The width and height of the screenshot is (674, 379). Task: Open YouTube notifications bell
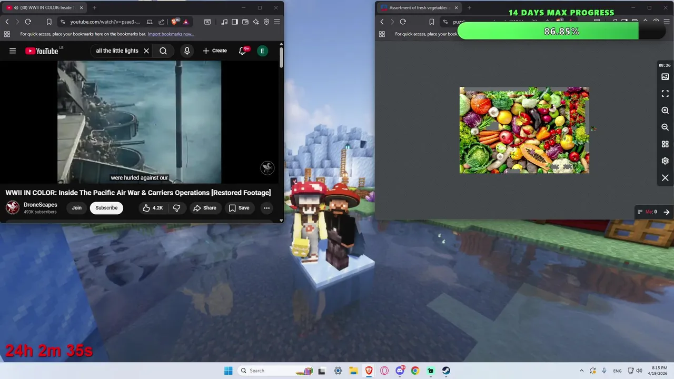(x=243, y=51)
